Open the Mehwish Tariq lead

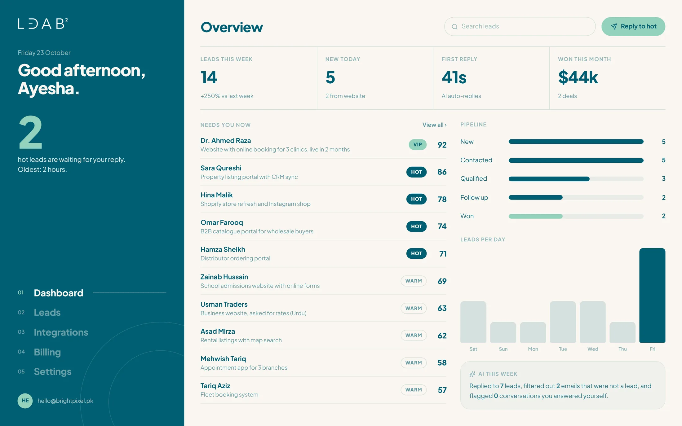(x=323, y=363)
